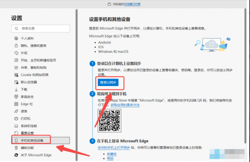The width and height of the screenshot is (250, 162).
Task: Click the printer icon beside 打印机
Action: [x=16, y=119]
